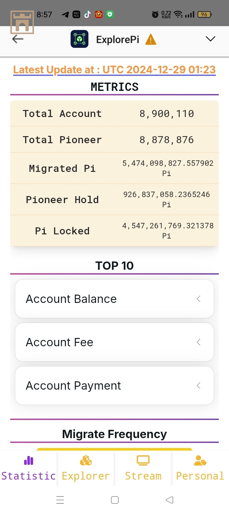Image resolution: width=229 pixels, height=514 pixels.
Task: Tap the back arrow icon
Action: tap(18, 39)
